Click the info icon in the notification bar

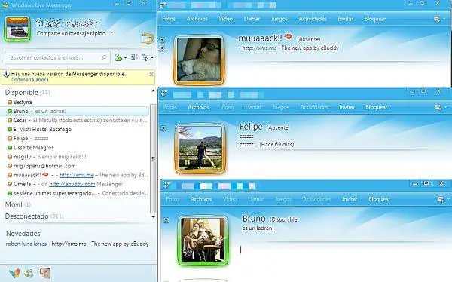(6, 75)
